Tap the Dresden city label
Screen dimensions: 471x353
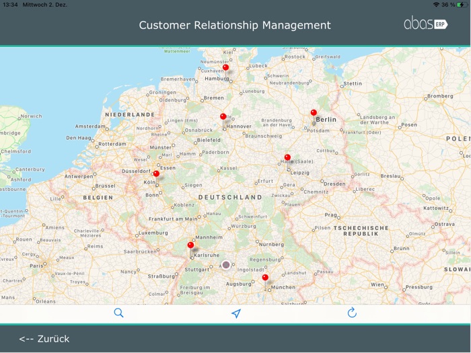click(334, 184)
